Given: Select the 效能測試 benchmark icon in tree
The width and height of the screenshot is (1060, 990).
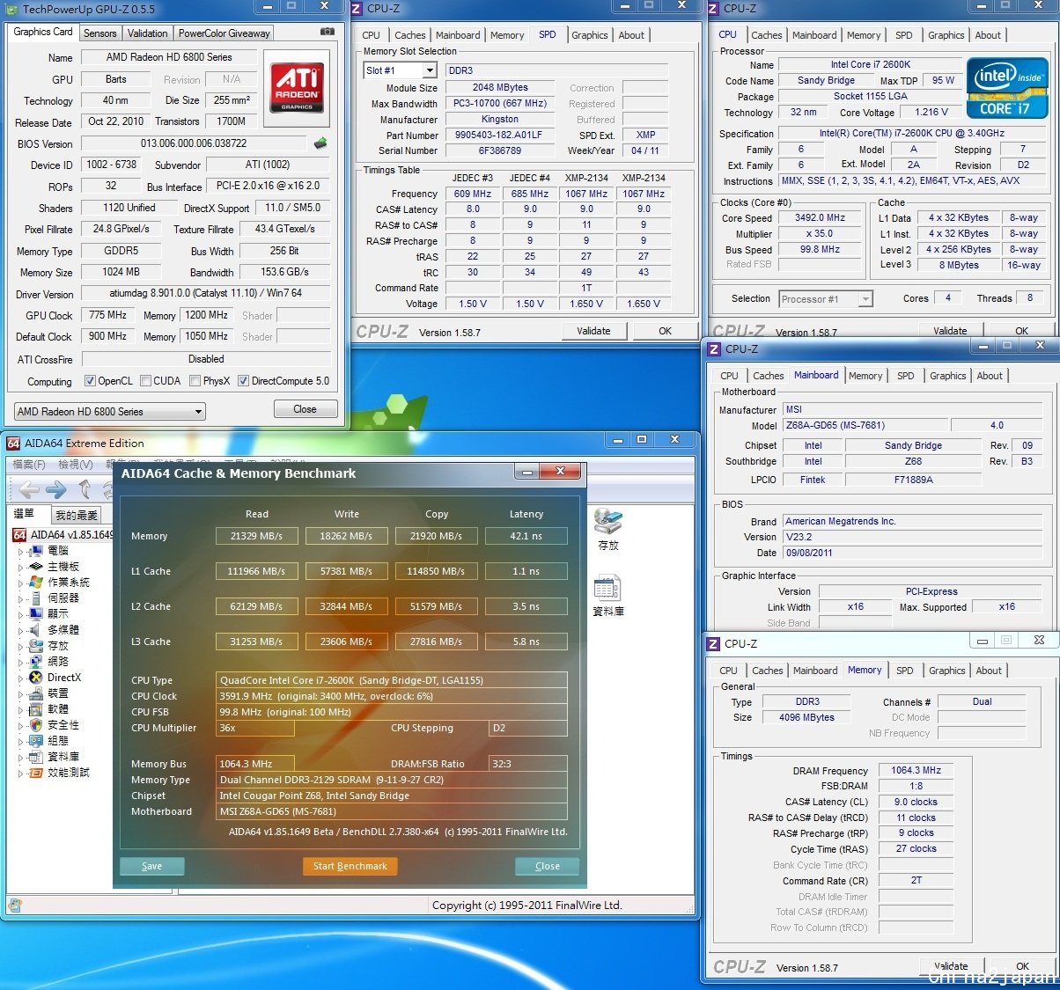Looking at the screenshot, I should click(36, 773).
